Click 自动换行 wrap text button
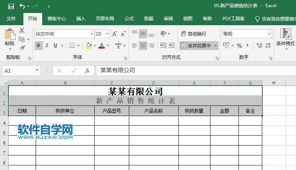The height and width of the screenshot is (170, 296). 194,34
